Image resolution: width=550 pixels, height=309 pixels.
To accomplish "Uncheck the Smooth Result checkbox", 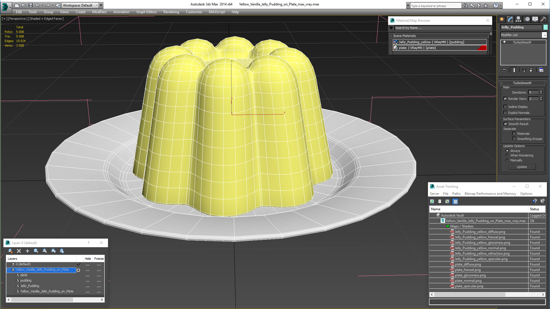I will pyautogui.click(x=505, y=124).
